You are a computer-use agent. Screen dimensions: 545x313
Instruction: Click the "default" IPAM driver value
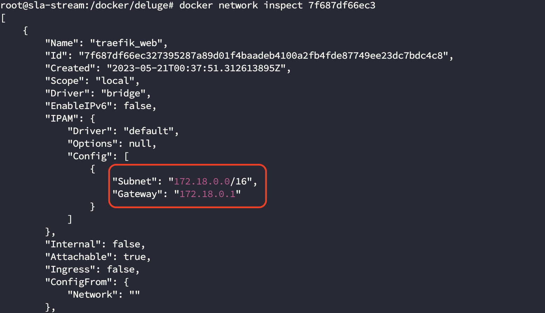149,131
